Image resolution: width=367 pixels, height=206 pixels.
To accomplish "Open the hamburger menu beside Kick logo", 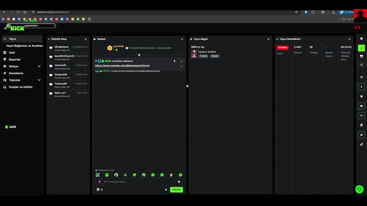I will click(5, 28).
